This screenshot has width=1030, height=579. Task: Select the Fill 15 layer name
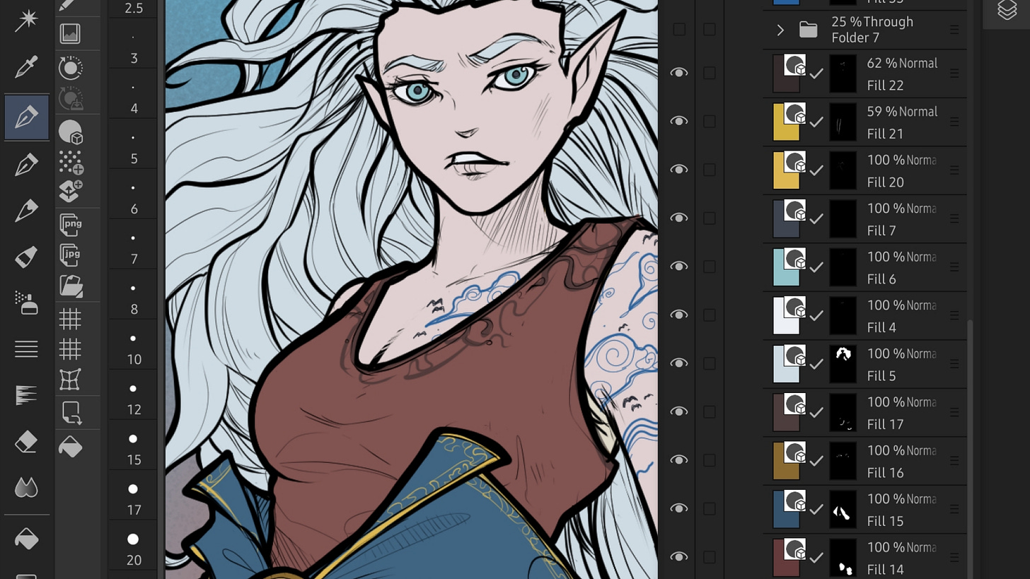coord(885,521)
